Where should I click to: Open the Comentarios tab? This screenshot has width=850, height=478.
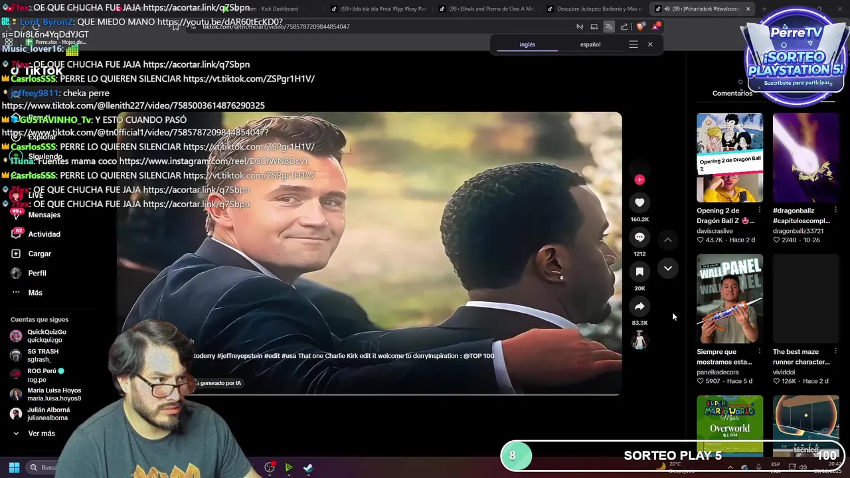tap(732, 93)
